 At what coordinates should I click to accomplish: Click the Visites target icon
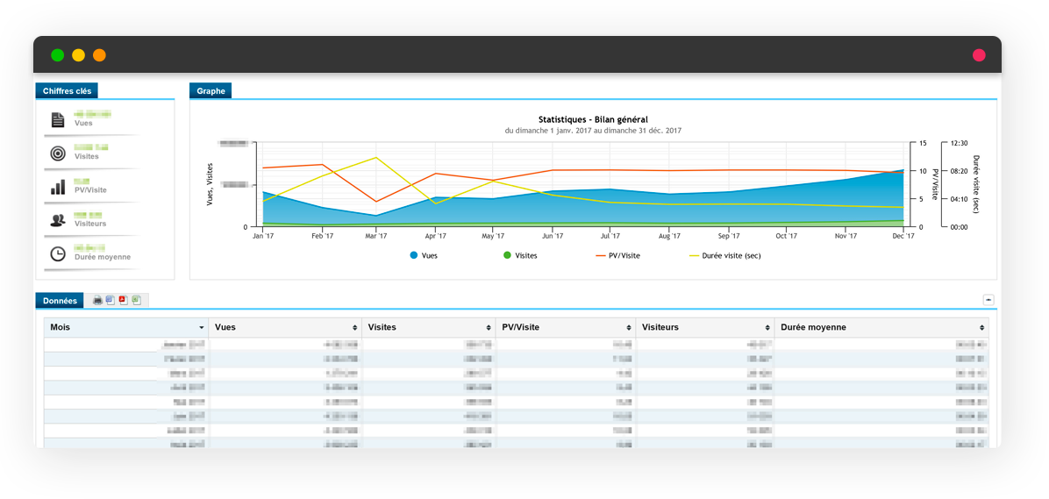tap(58, 153)
